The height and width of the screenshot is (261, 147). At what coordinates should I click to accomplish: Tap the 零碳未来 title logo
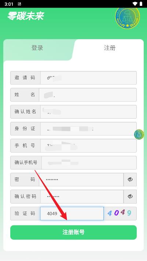click(x=26, y=16)
